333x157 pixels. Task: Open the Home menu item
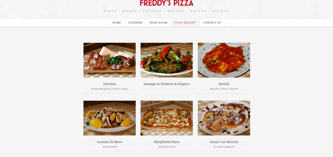tap(117, 23)
